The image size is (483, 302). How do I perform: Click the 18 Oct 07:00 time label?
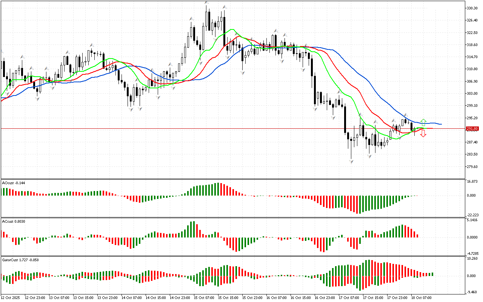point(421,298)
